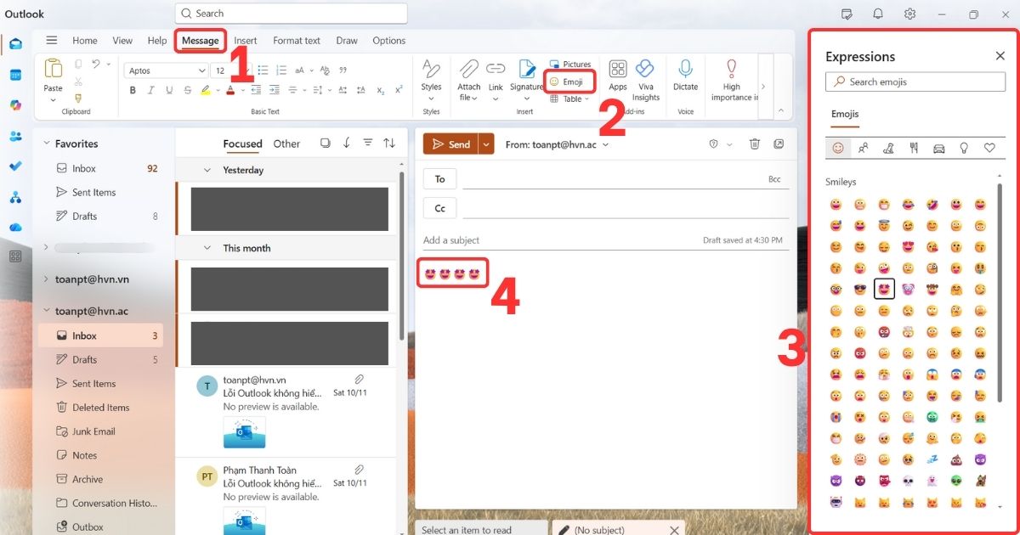Open the Symbols heart emoji category

point(989,148)
